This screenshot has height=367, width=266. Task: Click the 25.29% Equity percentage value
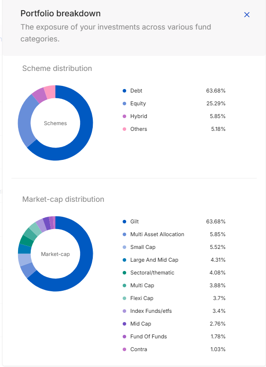(x=215, y=104)
